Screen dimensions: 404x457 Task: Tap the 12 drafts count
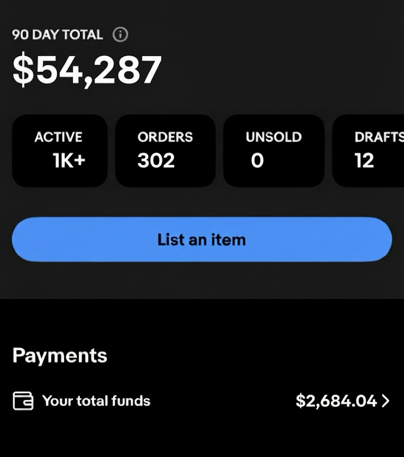tap(364, 161)
